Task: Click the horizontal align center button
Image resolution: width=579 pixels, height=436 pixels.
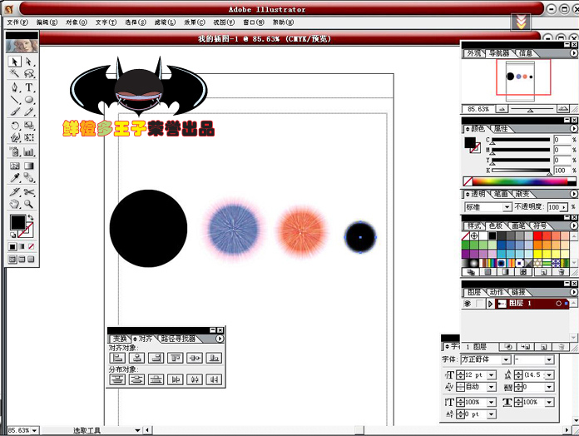Action: click(x=136, y=358)
